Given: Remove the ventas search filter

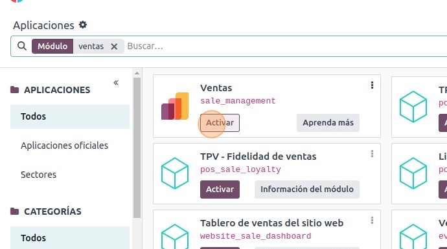Looking at the screenshot, I should 114,47.
